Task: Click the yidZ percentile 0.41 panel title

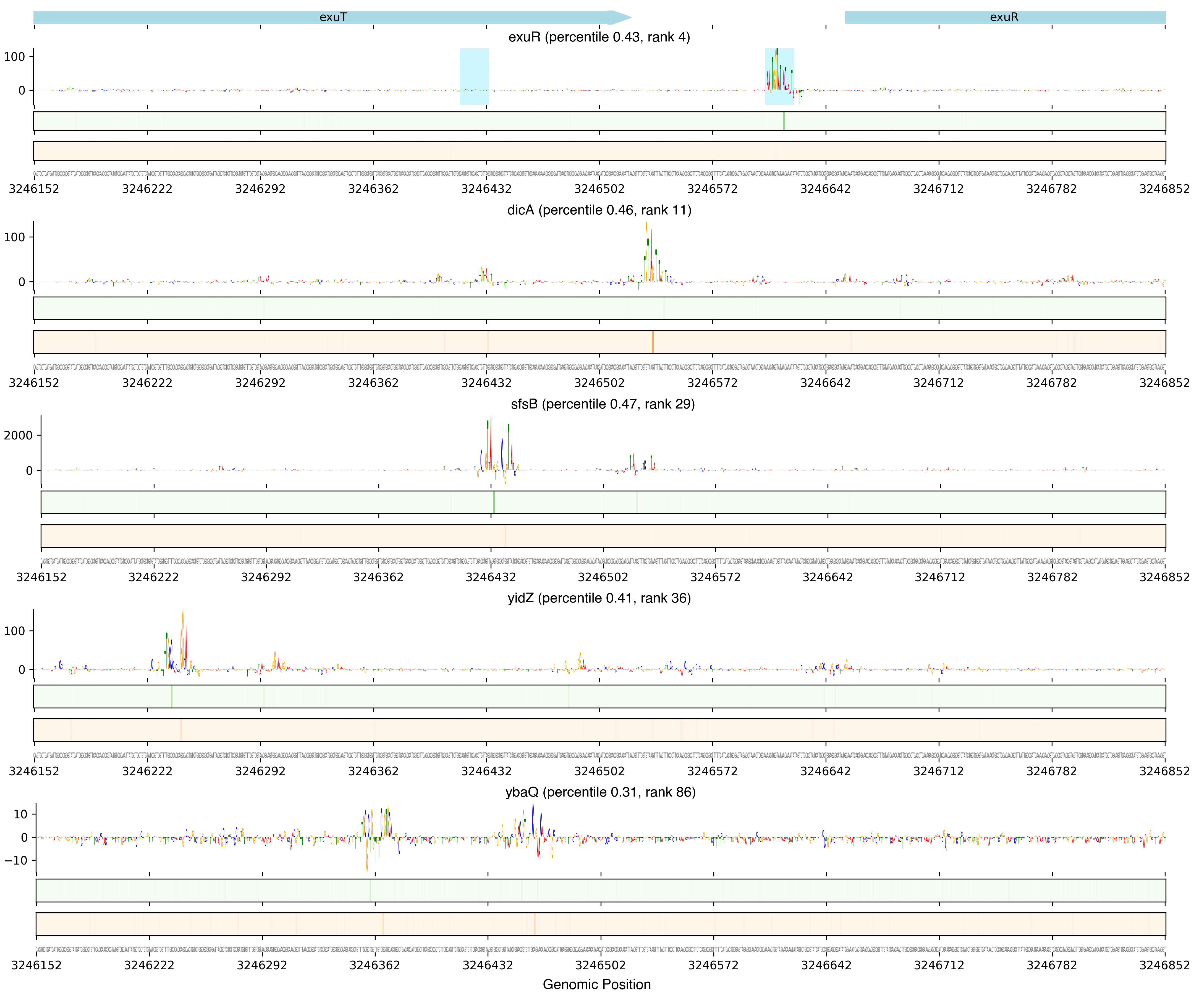Action: tap(599, 598)
